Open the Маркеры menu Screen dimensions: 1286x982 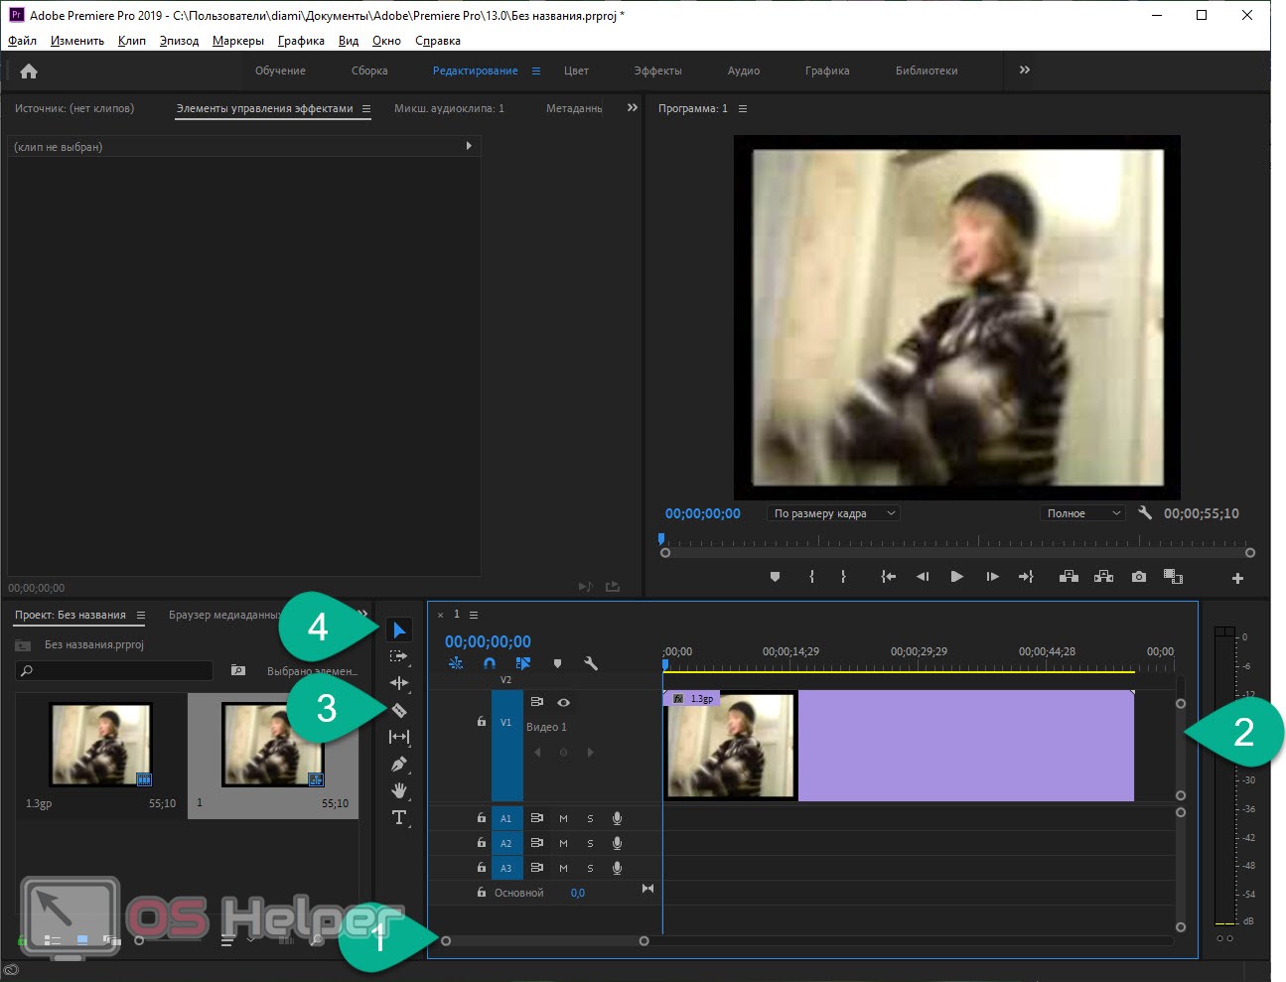tap(238, 41)
